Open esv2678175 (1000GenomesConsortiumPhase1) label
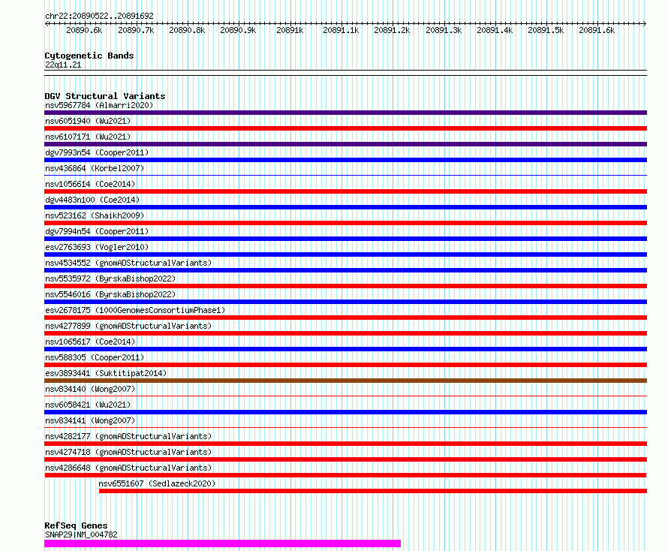The height and width of the screenshot is (551, 668). 135,310
